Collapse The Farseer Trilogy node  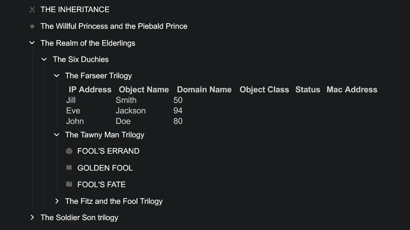tap(57, 76)
